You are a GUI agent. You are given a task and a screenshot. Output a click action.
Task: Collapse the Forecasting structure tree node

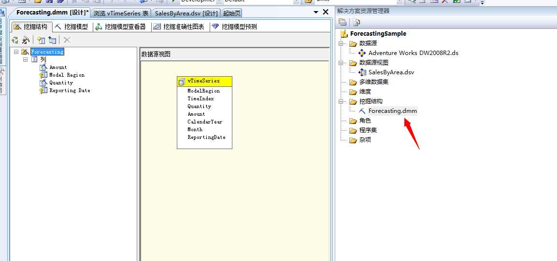click(16, 52)
